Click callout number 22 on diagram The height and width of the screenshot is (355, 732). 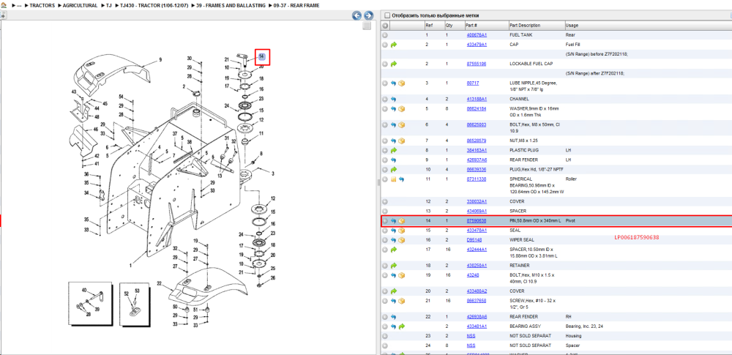(159, 284)
